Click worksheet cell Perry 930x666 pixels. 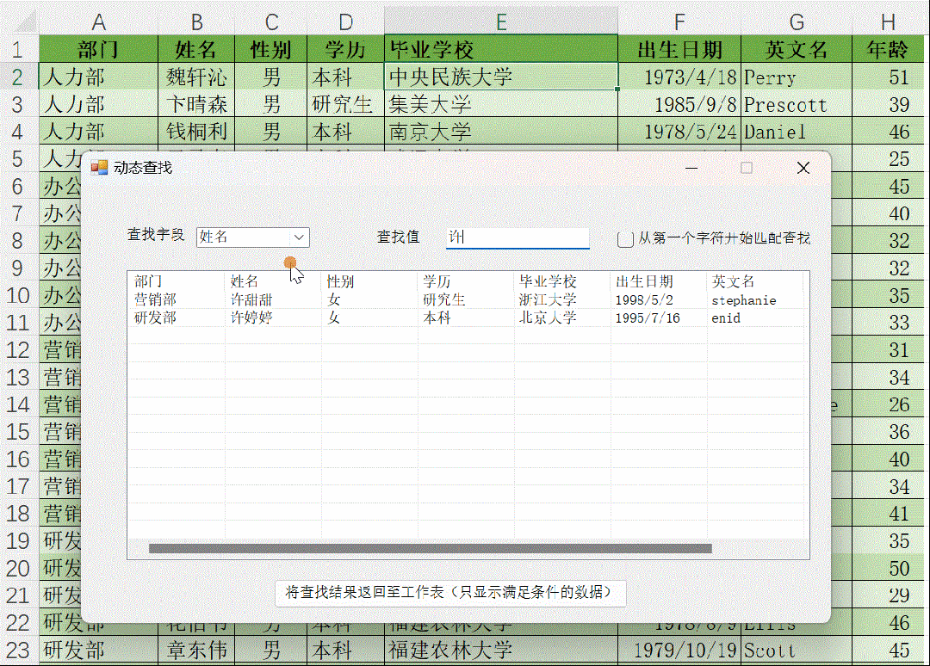click(797, 77)
